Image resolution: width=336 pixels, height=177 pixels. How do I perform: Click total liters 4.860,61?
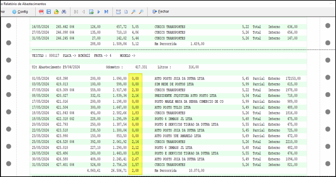[x=94, y=170]
